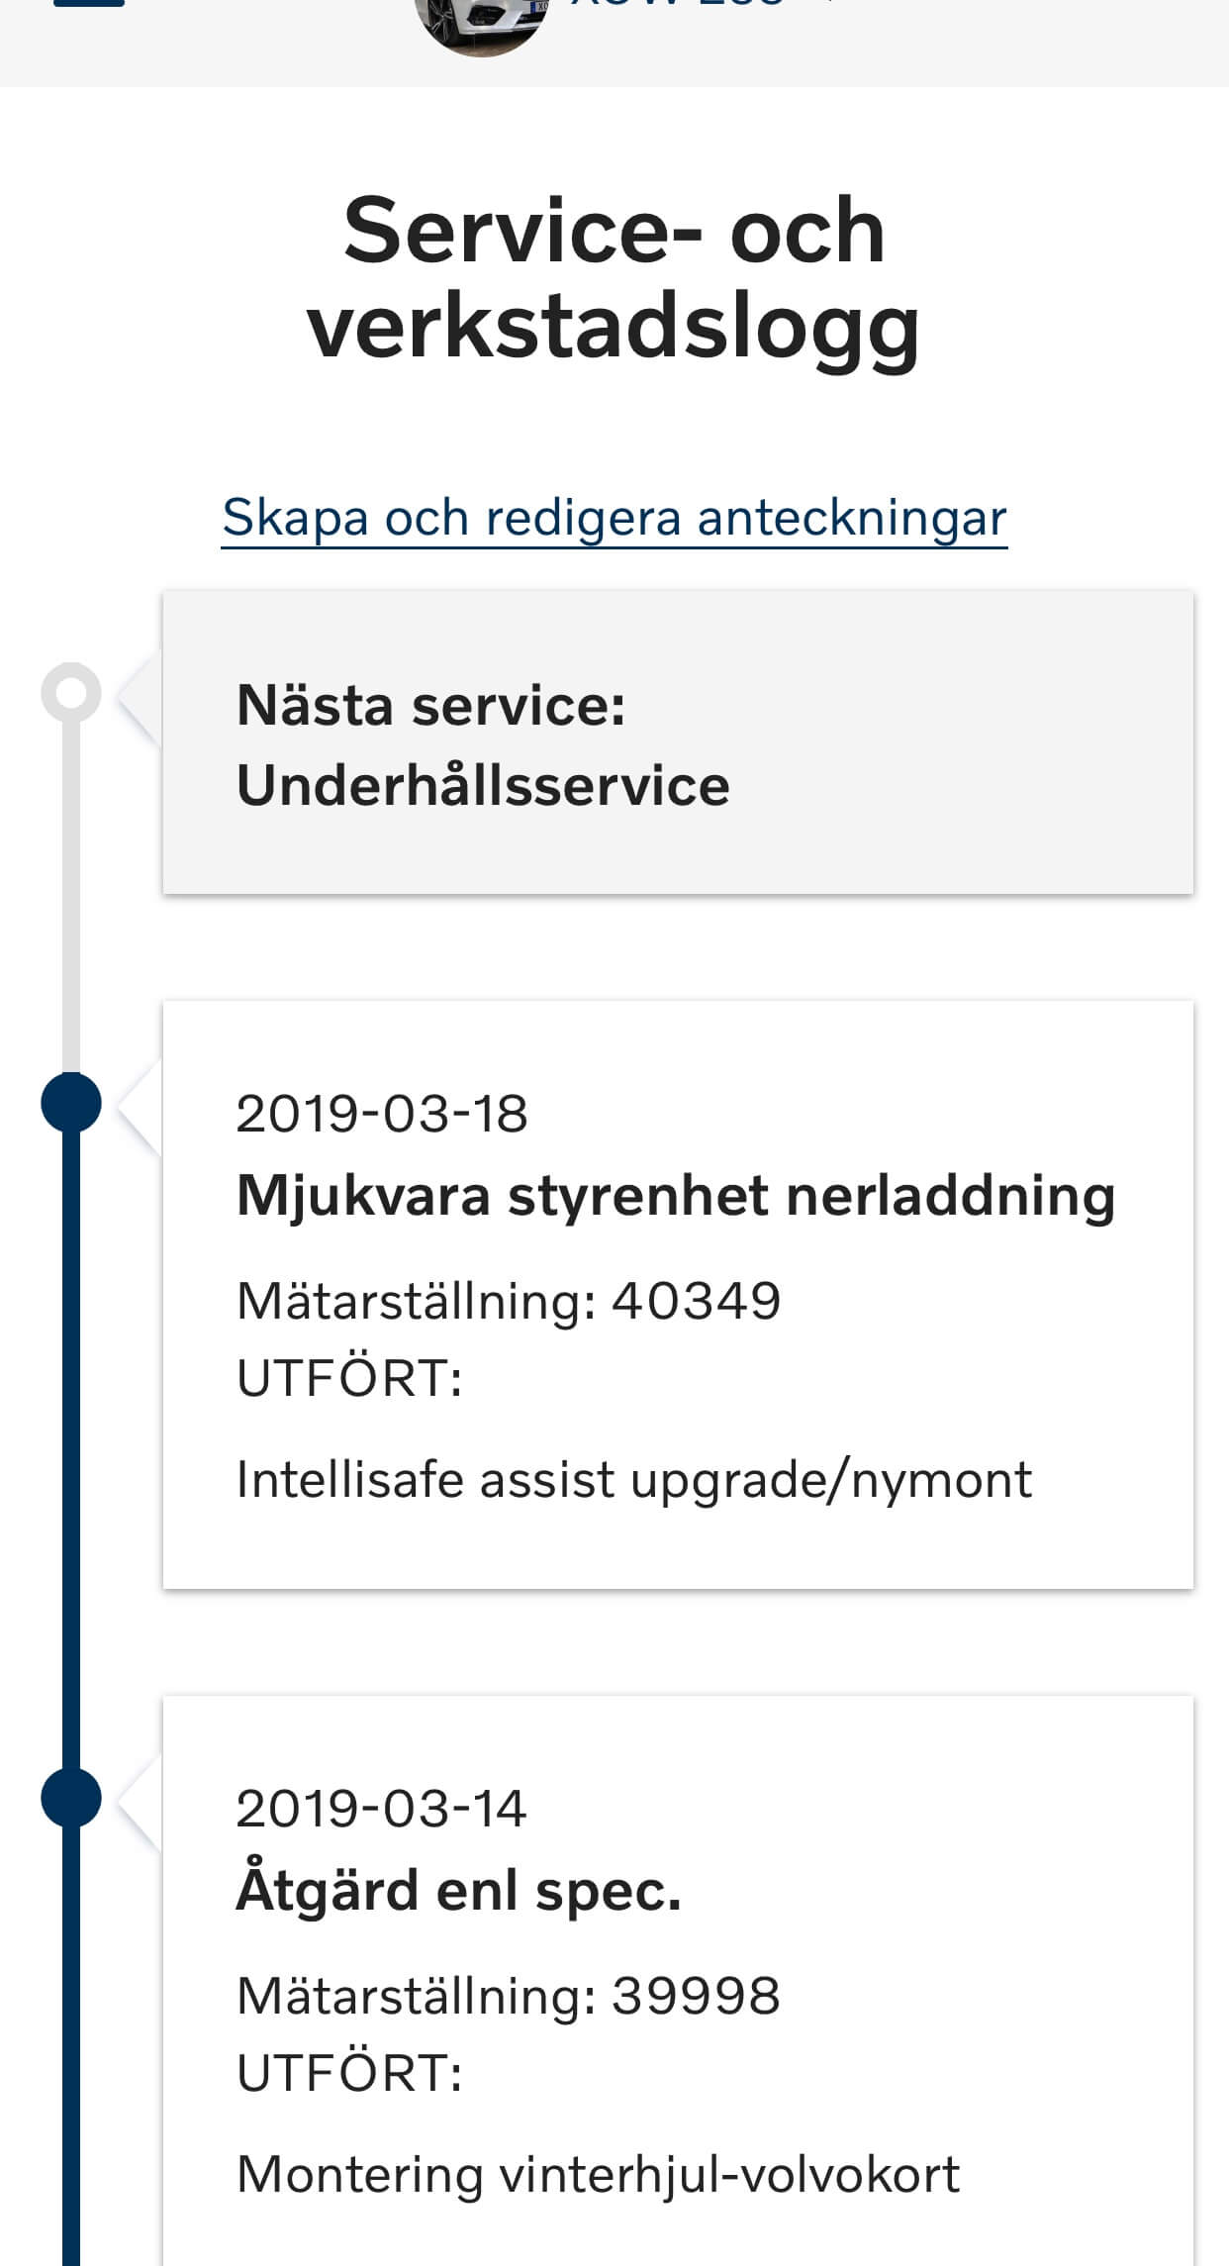This screenshot has width=1229, height=2266.
Task: Open Skapa och redigera anteckningar link
Action: (x=614, y=518)
